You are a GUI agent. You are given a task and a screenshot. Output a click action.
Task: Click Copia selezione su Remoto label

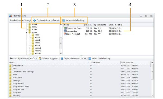click(48, 20)
